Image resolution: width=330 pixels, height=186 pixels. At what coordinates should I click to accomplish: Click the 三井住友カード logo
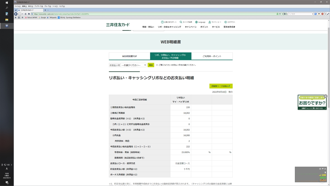point(118,25)
